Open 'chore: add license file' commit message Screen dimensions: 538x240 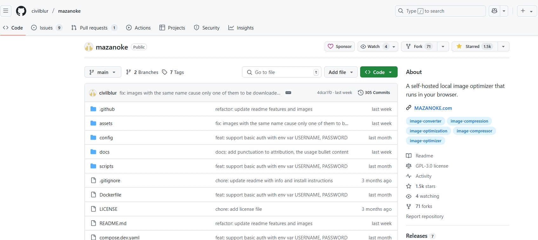coord(239,209)
